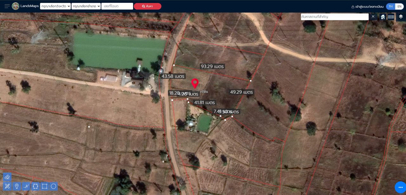The width and height of the screenshot is (406, 195).
Task: Pick the polygon area drawing tool
Action: [x=35, y=186]
